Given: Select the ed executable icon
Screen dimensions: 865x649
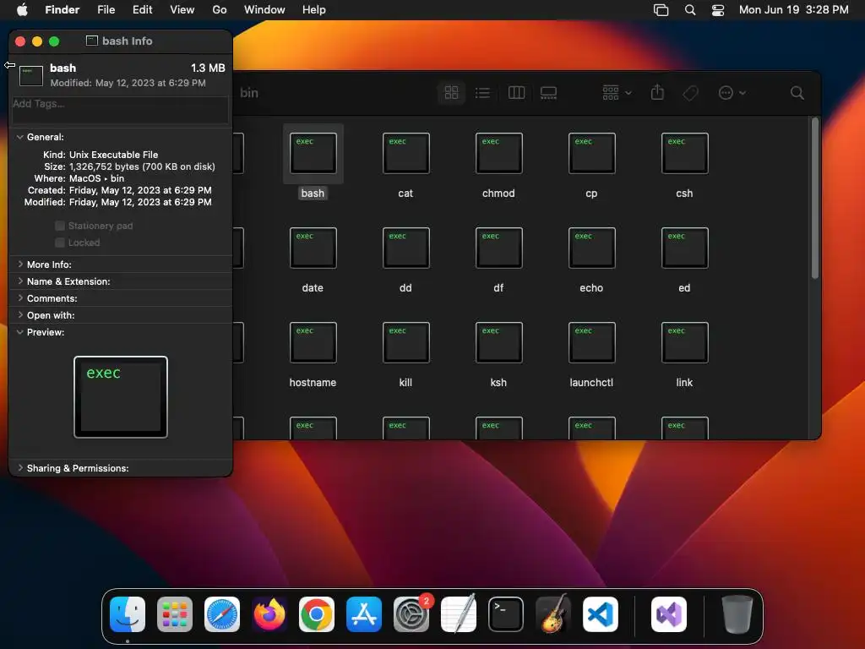Looking at the screenshot, I should coord(684,248).
